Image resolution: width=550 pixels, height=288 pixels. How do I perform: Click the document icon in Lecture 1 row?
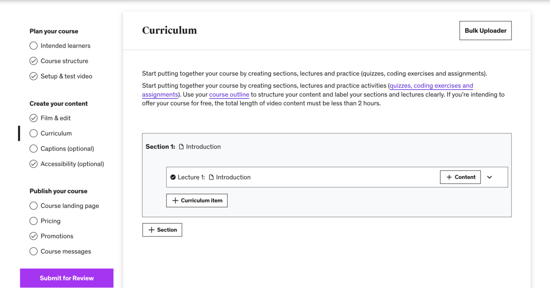[211, 177]
